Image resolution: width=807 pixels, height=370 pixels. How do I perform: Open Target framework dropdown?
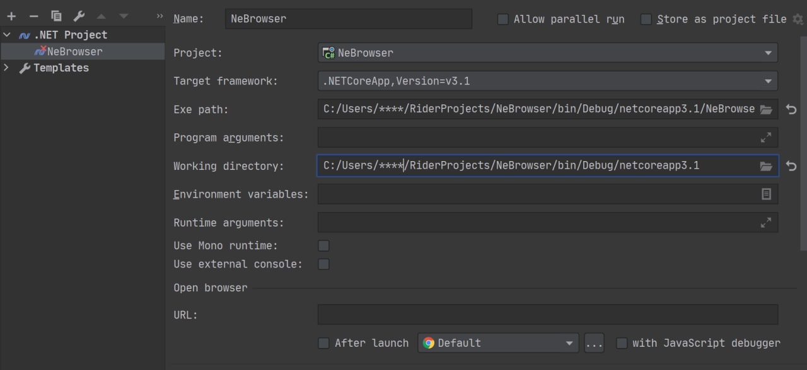pos(548,81)
